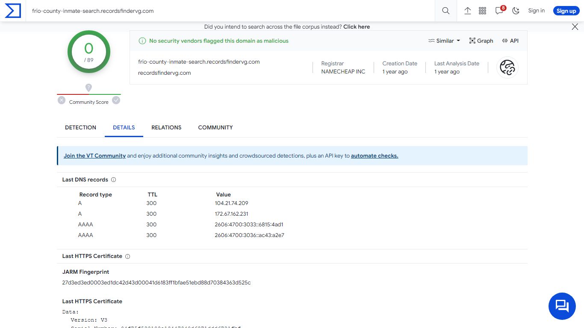
Task: Click the community score question marker
Action: point(88,88)
